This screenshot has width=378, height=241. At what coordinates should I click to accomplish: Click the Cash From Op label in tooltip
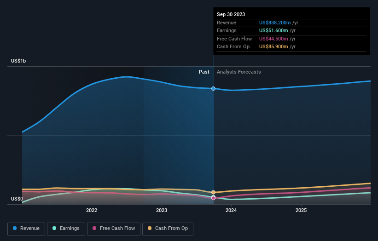coord(233,47)
